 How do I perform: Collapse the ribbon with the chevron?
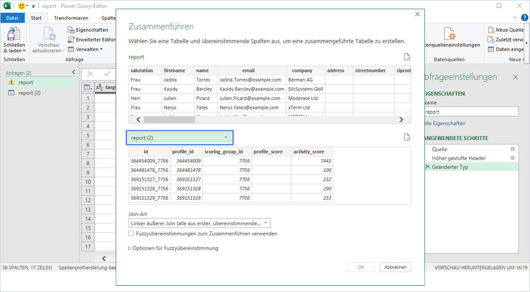515,18
